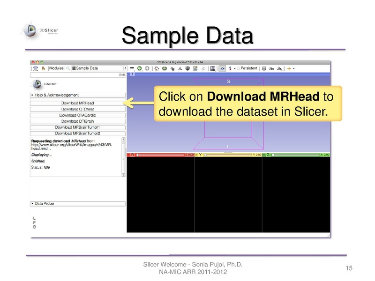
Task: Click the module panel close button
Action: (124, 75)
